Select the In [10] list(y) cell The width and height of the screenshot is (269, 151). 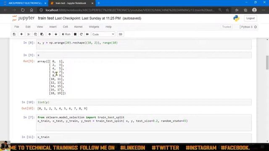[x=144, y=102]
